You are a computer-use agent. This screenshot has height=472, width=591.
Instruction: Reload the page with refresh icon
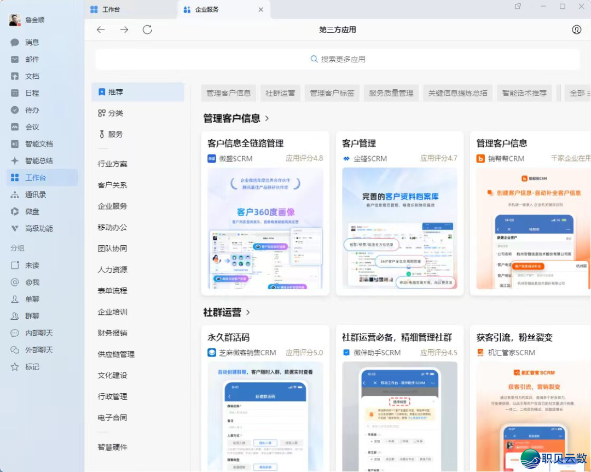[x=147, y=30]
